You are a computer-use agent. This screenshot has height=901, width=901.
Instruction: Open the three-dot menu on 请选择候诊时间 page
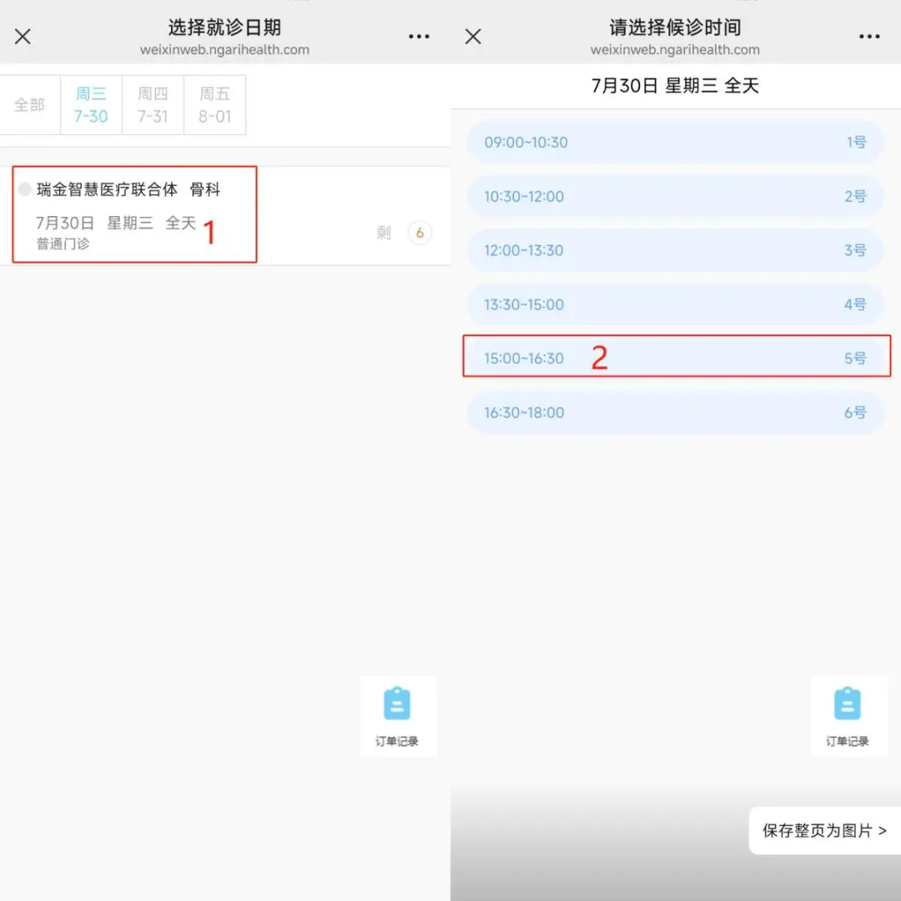click(869, 37)
